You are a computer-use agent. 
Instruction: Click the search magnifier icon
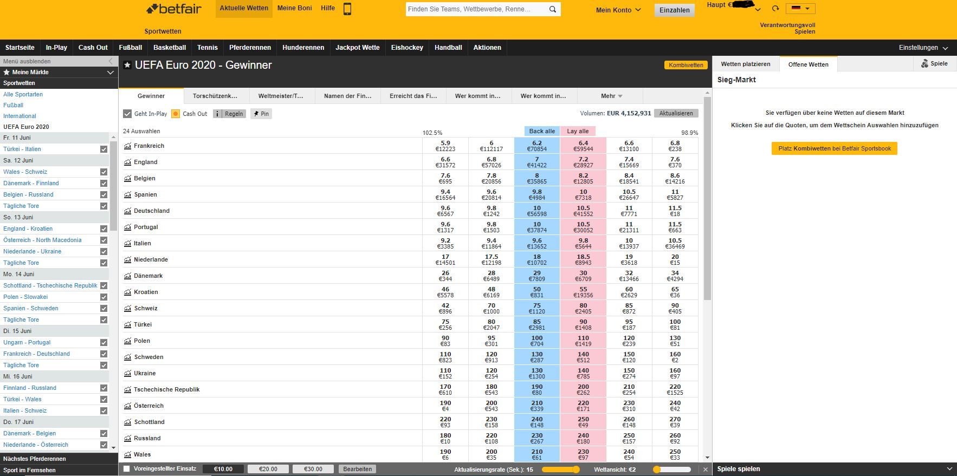pyautogui.click(x=553, y=9)
